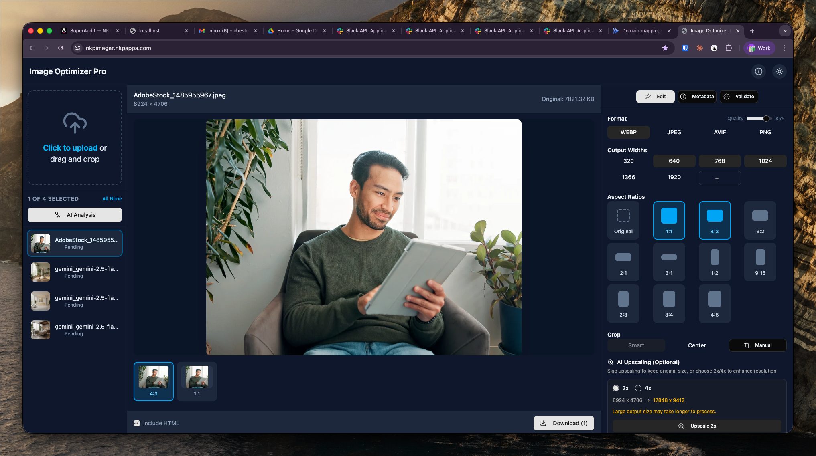Image resolution: width=816 pixels, height=456 pixels.
Task: Select the 9:16 aspect ratio tile
Action: [760, 262]
